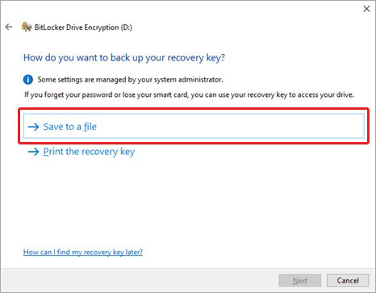Click the word 'key' in Print the recovery key
376x293 pixels.
click(127, 152)
